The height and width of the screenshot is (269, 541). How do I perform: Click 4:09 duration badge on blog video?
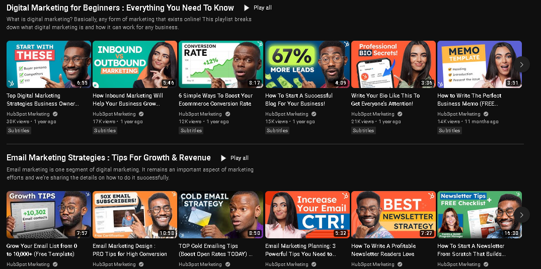coord(341,83)
